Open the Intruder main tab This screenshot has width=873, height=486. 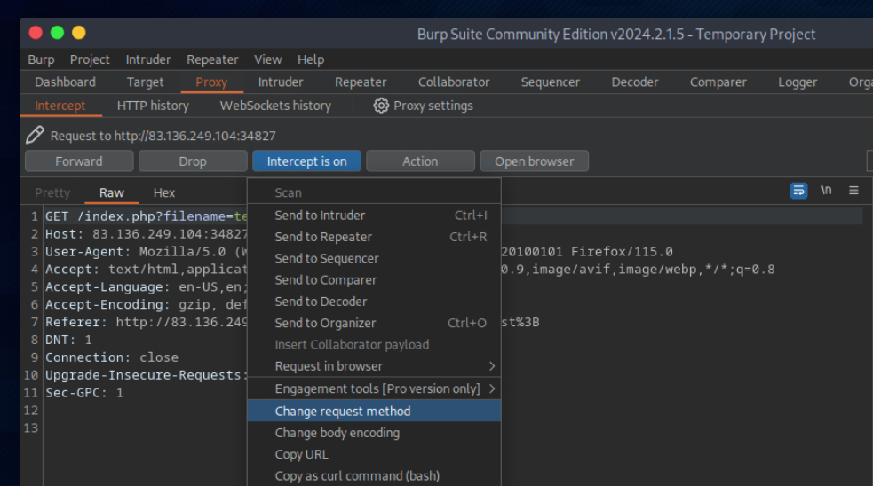[x=280, y=82]
